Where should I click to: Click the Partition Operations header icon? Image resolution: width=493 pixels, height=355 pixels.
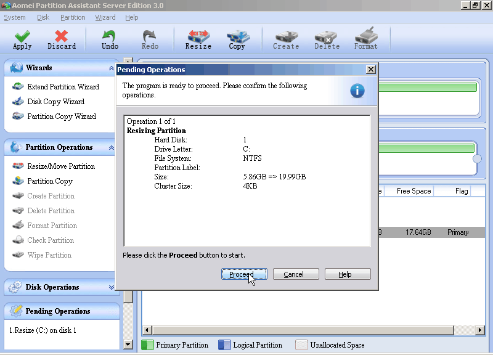coord(15,147)
